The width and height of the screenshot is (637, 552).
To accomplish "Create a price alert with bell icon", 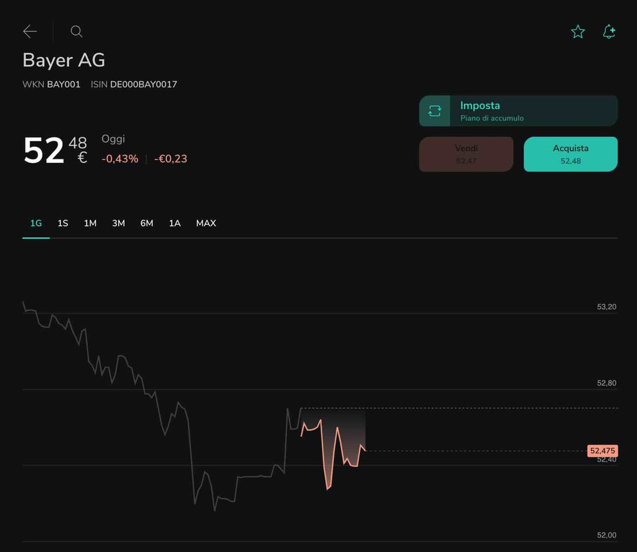I will (x=609, y=32).
